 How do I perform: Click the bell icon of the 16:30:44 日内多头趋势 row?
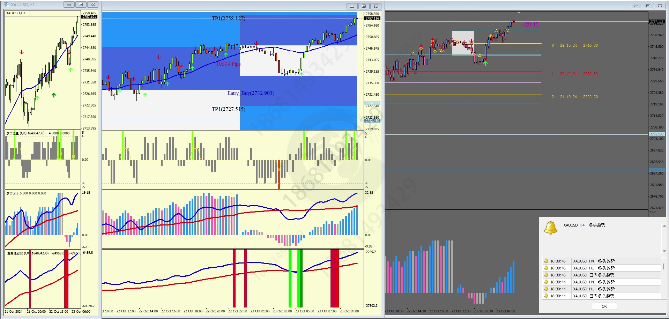546,296
